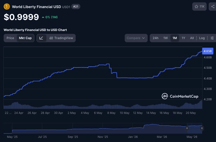
Task: Open the share icon button
Action: [213, 7]
